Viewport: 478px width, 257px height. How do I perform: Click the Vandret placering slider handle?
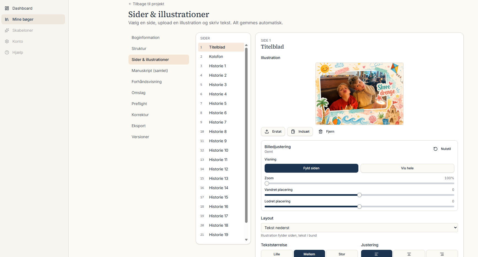point(359,195)
